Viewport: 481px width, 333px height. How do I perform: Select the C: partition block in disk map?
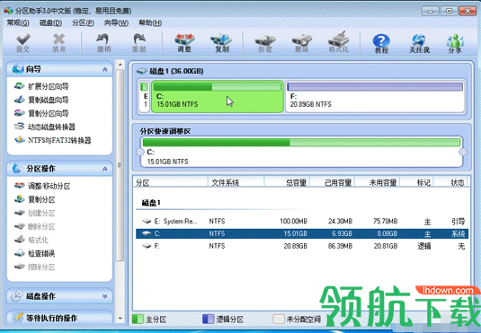[x=218, y=97]
